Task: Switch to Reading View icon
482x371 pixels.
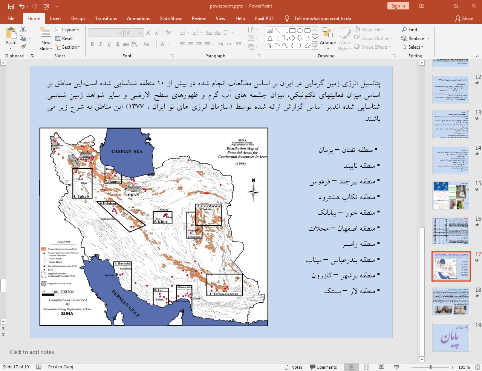Action: pos(381,367)
